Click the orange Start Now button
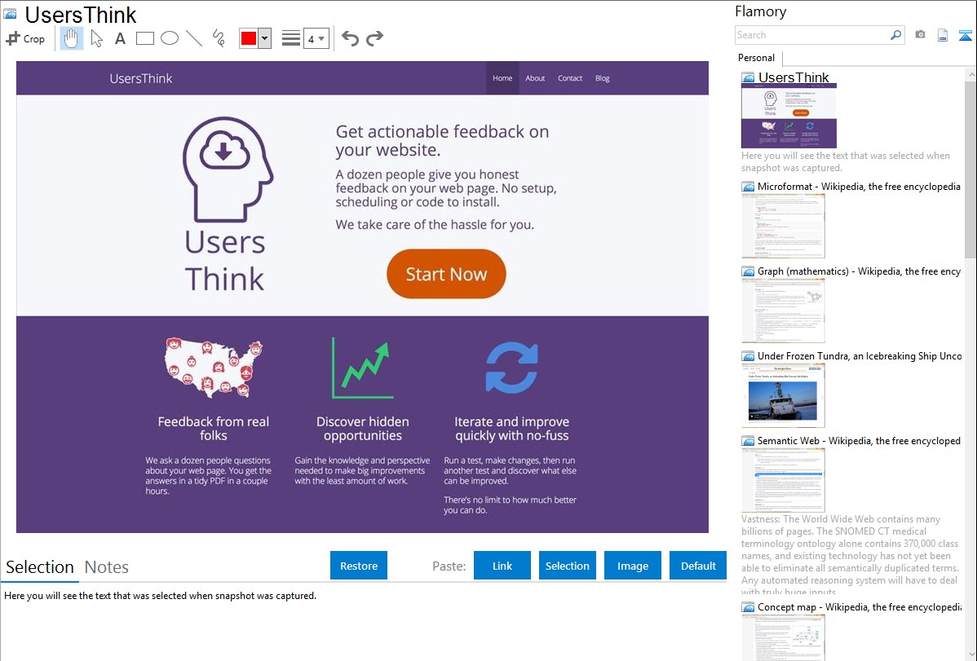This screenshot has width=977, height=661. [x=446, y=274]
